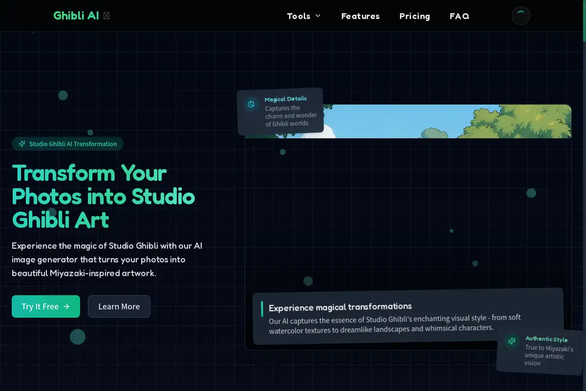The width and height of the screenshot is (586, 391).
Task: Click the loading profile avatar circle
Action: pyautogui.click(x=521, y=16)
